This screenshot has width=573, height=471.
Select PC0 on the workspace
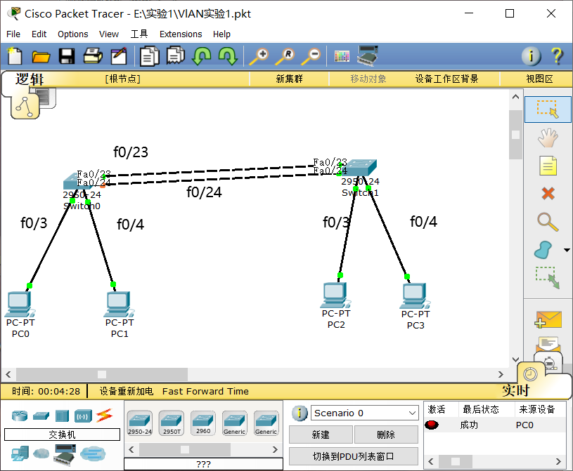(20, 305)
